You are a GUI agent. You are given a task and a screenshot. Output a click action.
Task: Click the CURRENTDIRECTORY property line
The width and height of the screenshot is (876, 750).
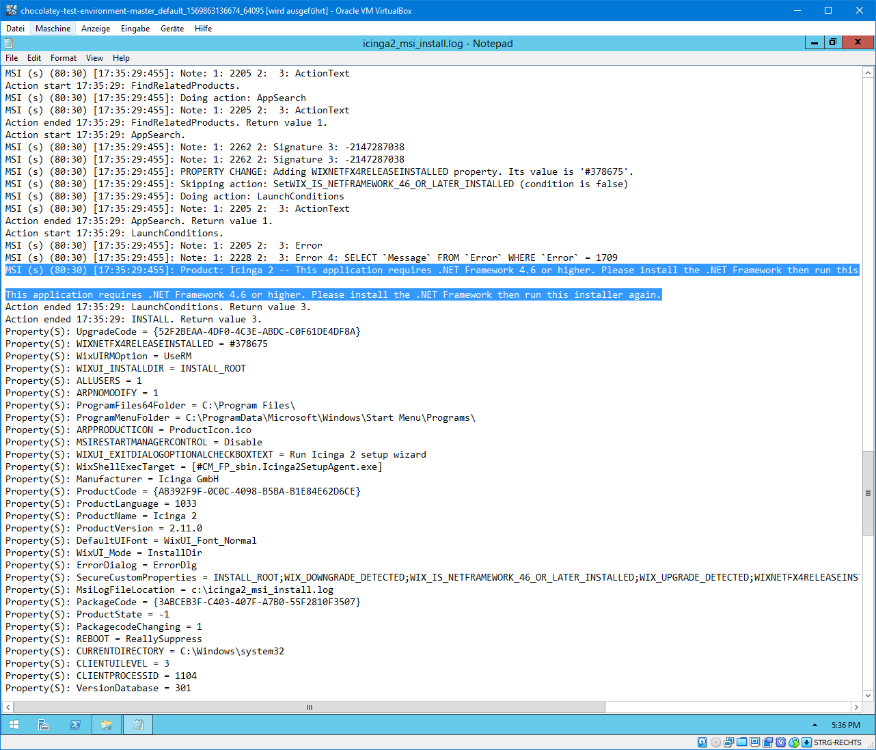tap(145, 651)
